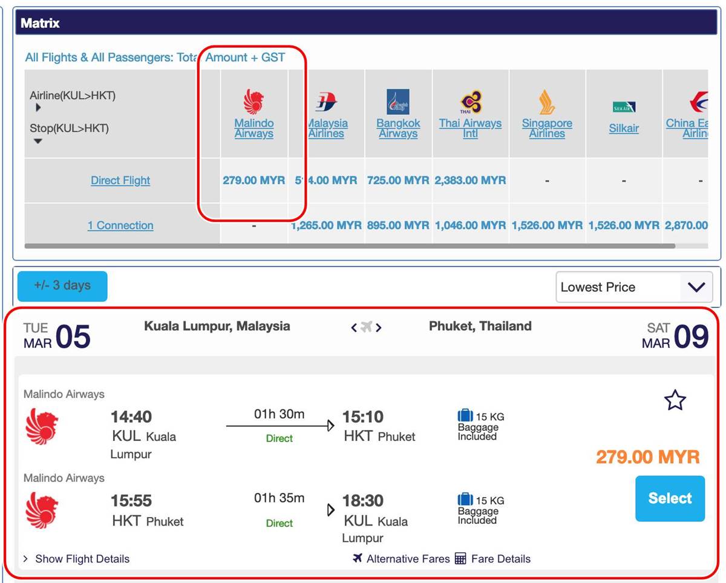Choose 895.00 MYR Bangkok Airways connection fare

click(398, 225)
